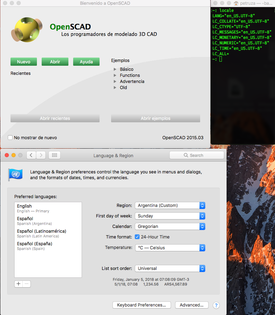Click the plus icon to add a language

(x=18, y=284)
